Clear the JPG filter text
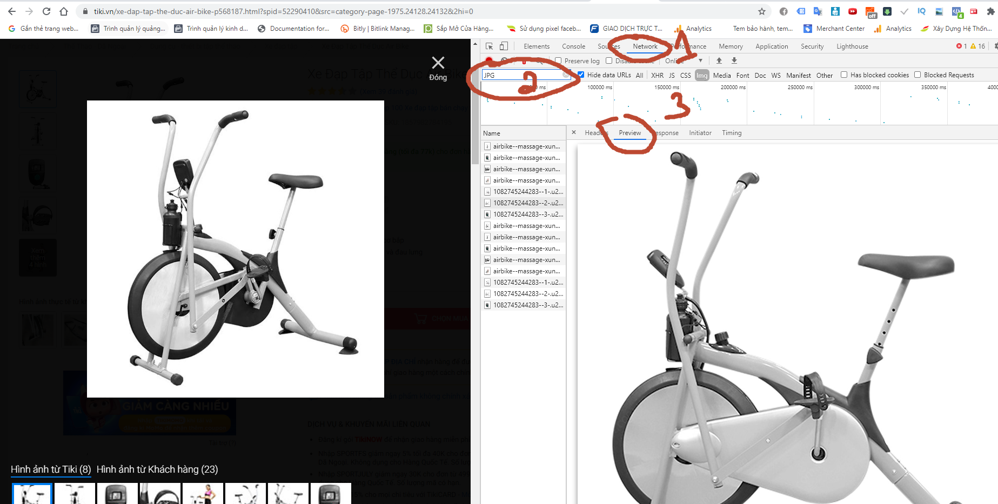Screen dimensions: 998x504 click(x=565, y=75)
